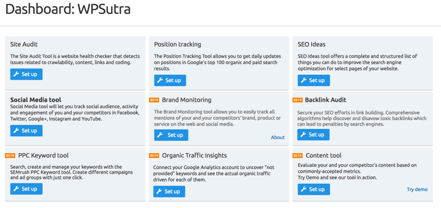The height and width of the screenshot is (208, 441).
Task: Set up the PPC Keyword tool
Action: (x=26, y=189)
